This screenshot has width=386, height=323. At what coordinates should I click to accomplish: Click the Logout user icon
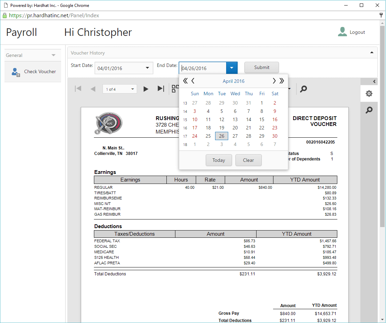(342, 32)
